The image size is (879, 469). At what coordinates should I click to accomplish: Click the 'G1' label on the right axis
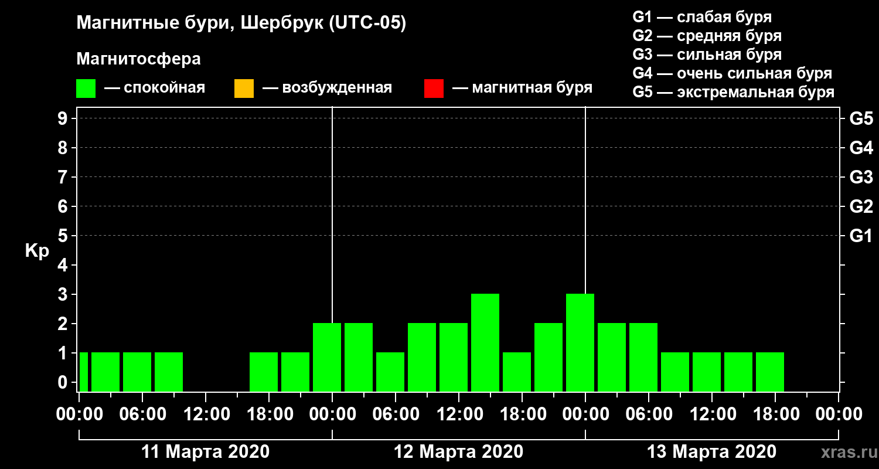pos(861,236)
